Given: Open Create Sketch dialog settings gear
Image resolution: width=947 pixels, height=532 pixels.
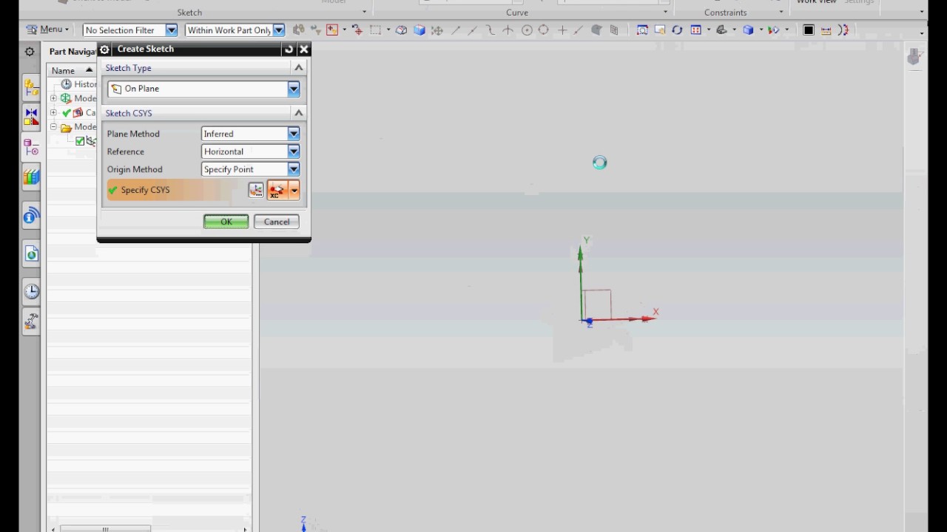Looking at the screenshot, I should (x=104, y=50).
